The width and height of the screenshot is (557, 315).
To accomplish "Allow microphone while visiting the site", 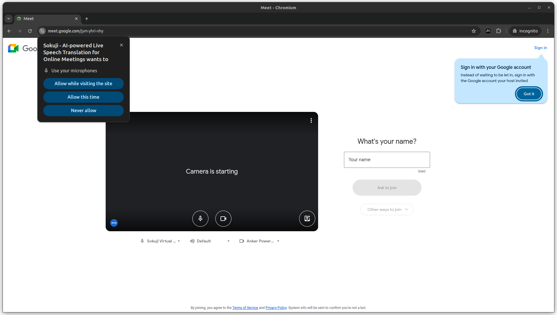I will click(84, 83).
